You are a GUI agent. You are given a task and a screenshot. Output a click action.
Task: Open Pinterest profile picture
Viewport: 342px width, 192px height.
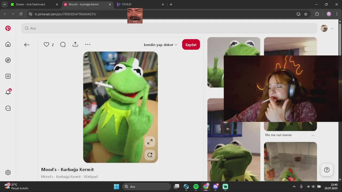324,28
